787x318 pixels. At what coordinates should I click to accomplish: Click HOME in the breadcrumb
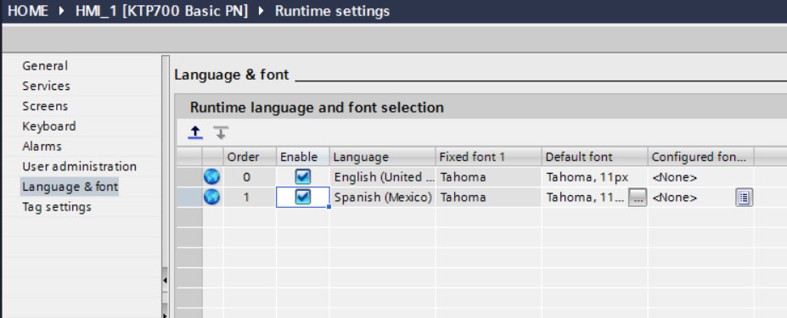[x=28, y=11]
